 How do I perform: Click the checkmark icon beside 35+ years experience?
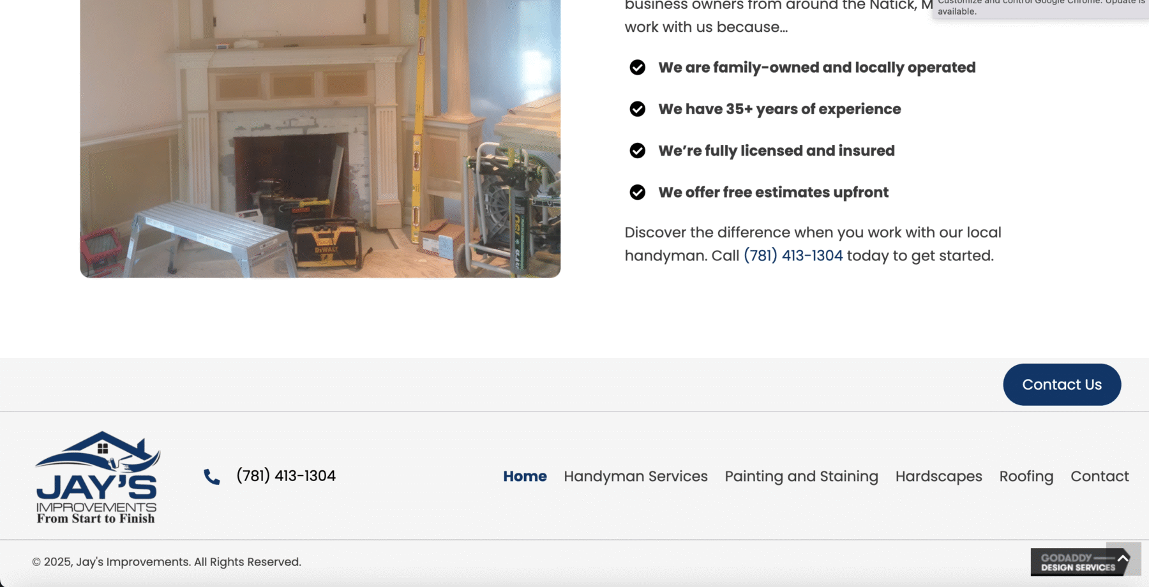637,109
